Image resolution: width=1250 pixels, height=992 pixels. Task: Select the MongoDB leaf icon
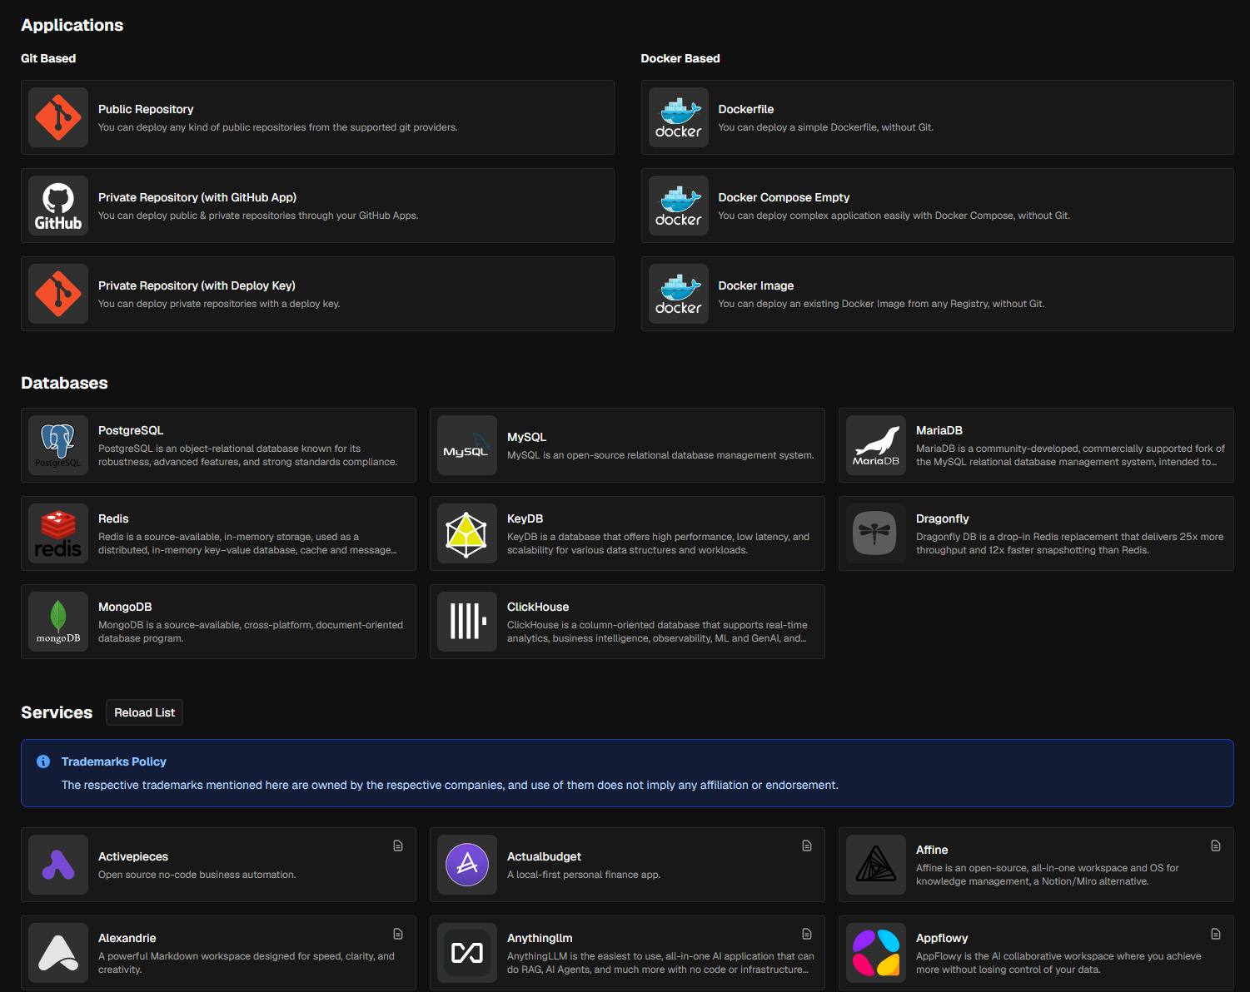pos(58,622)
